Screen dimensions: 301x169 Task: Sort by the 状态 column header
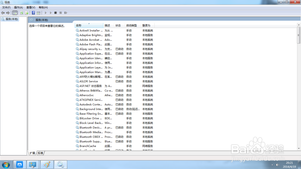click(x=119, y=26)
